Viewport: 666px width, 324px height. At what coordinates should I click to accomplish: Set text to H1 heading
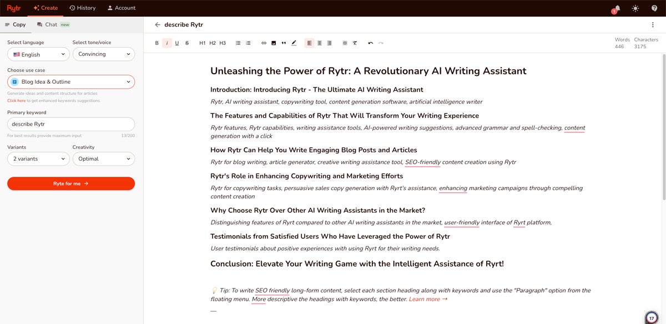[203, 43]
